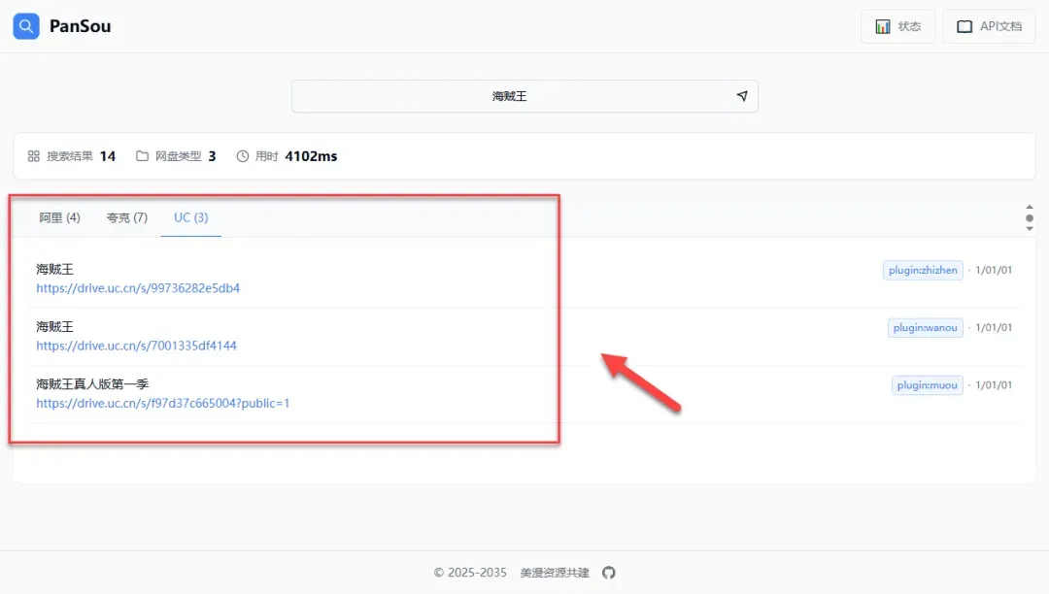Click the clock icon next to 用时

[243, 156]
